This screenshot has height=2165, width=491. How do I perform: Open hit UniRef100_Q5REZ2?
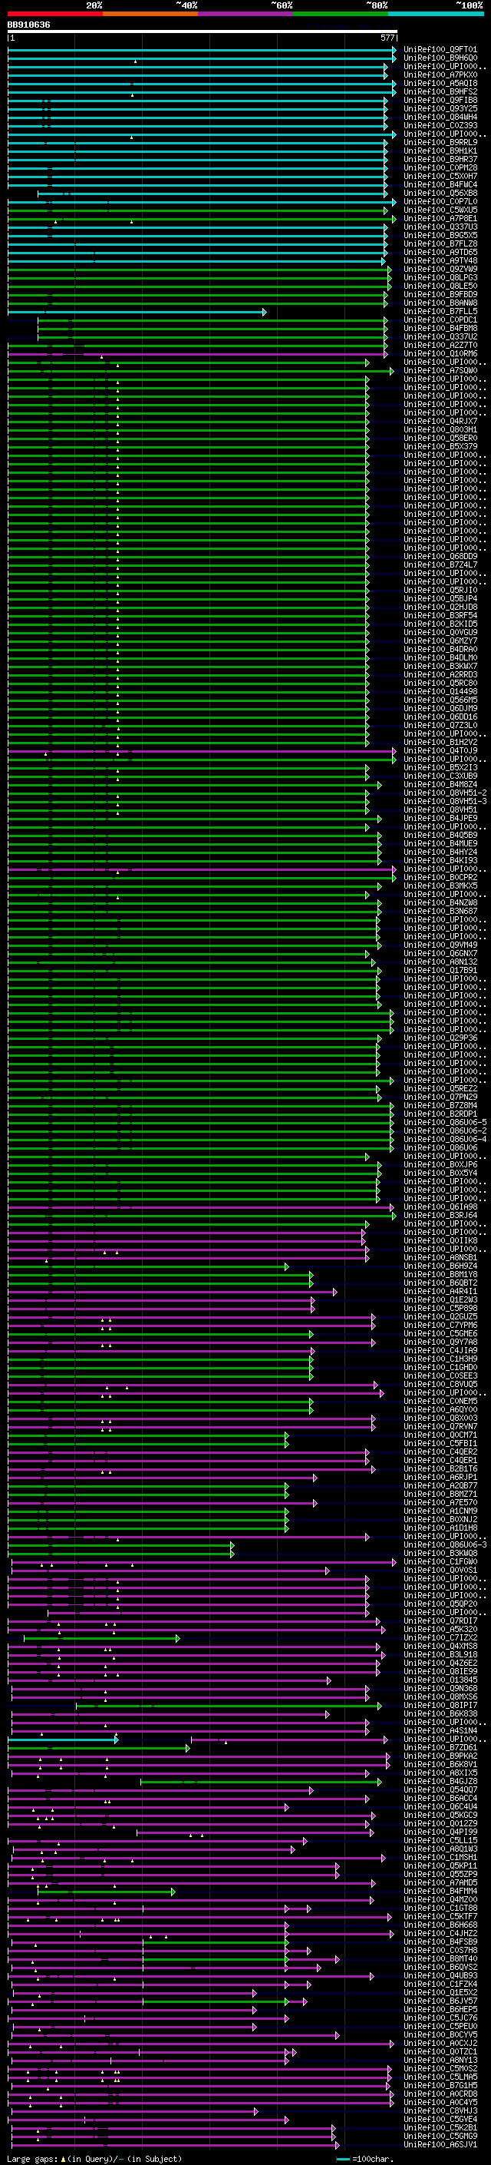(440, 1088)
